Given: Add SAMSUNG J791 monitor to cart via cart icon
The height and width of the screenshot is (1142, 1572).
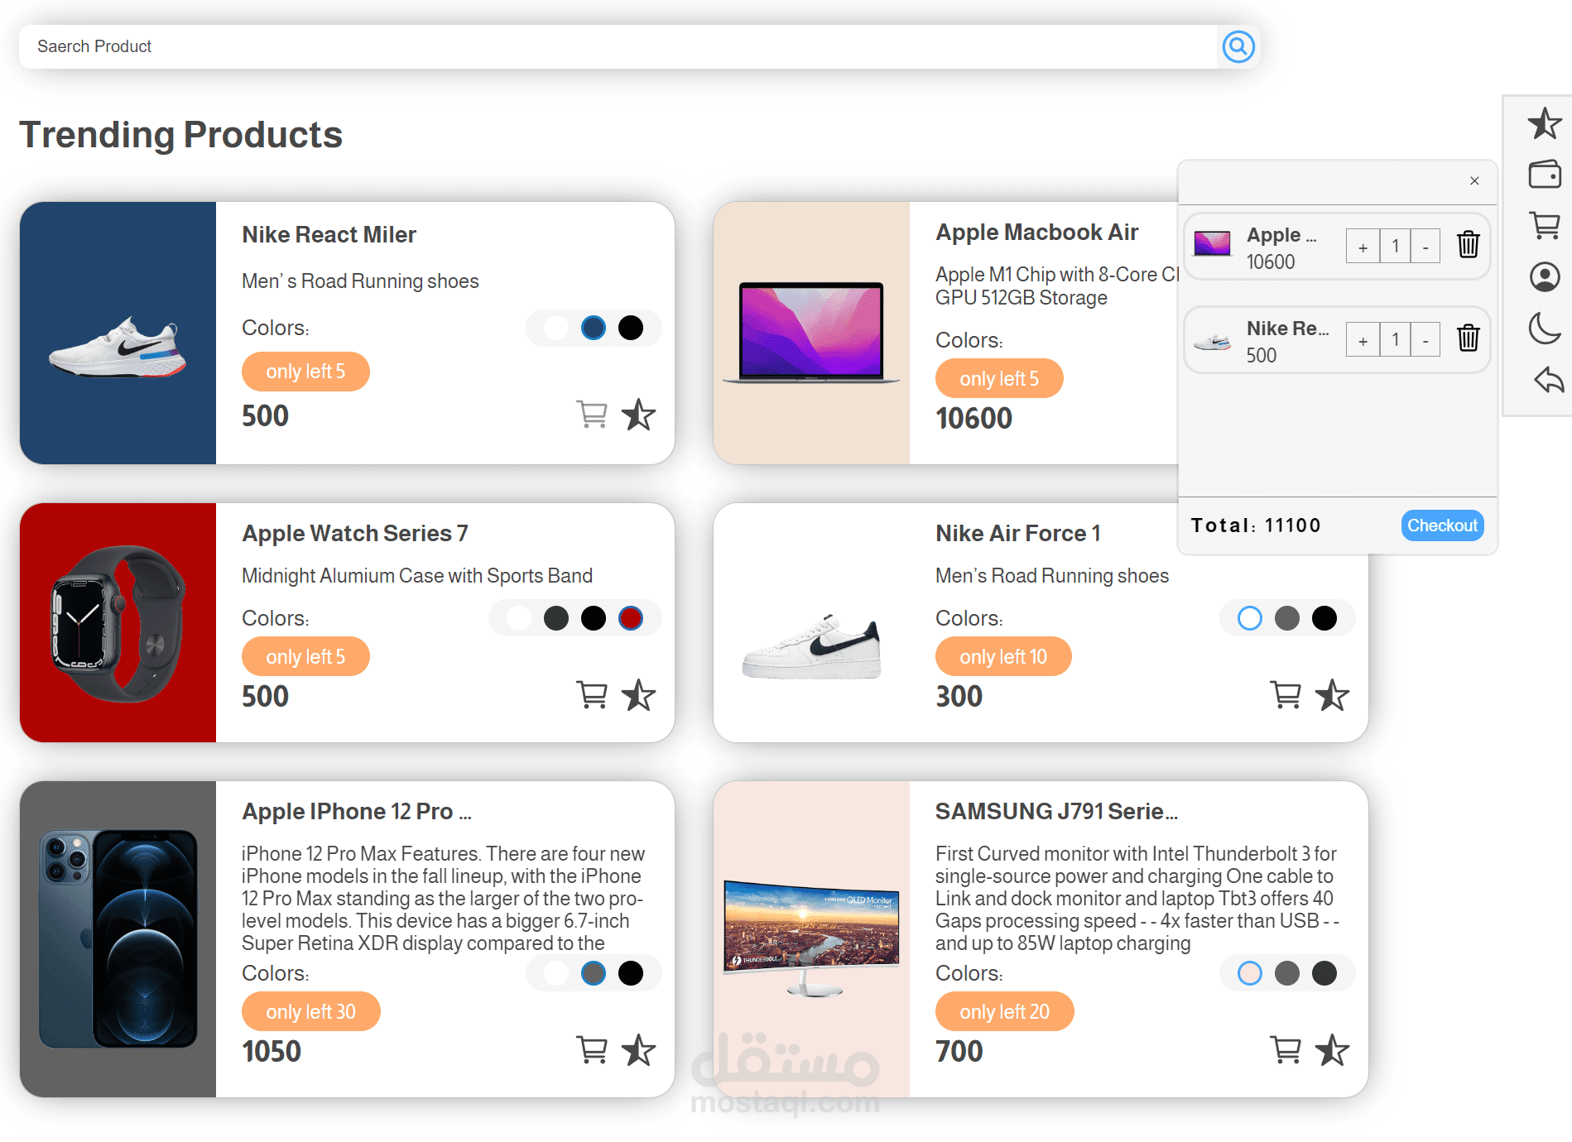Looking at the screenshot, I should [x=1285, y=1050].
